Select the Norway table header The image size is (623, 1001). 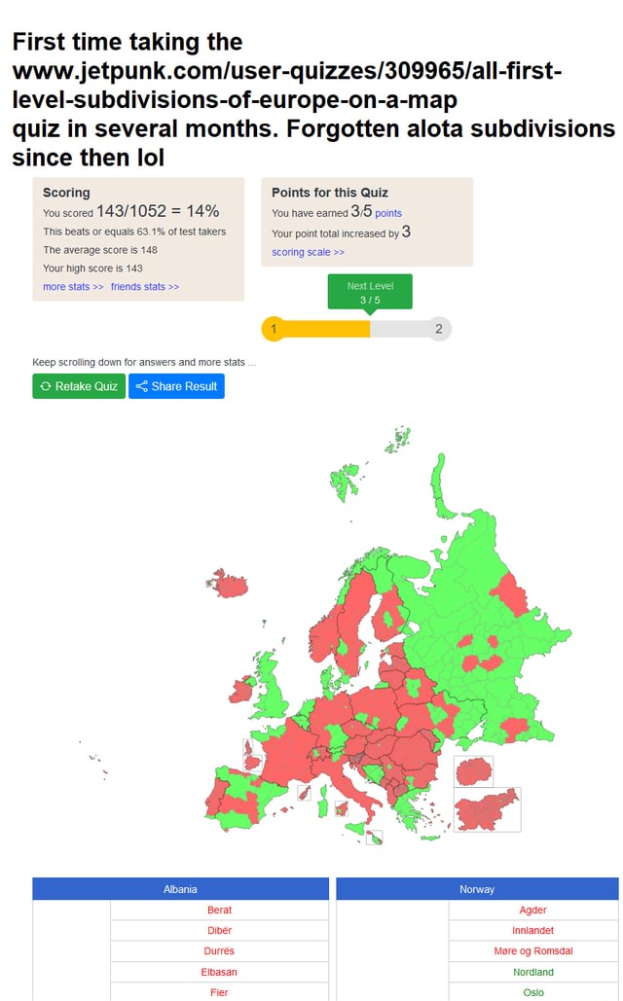click(x=477, y=888)
